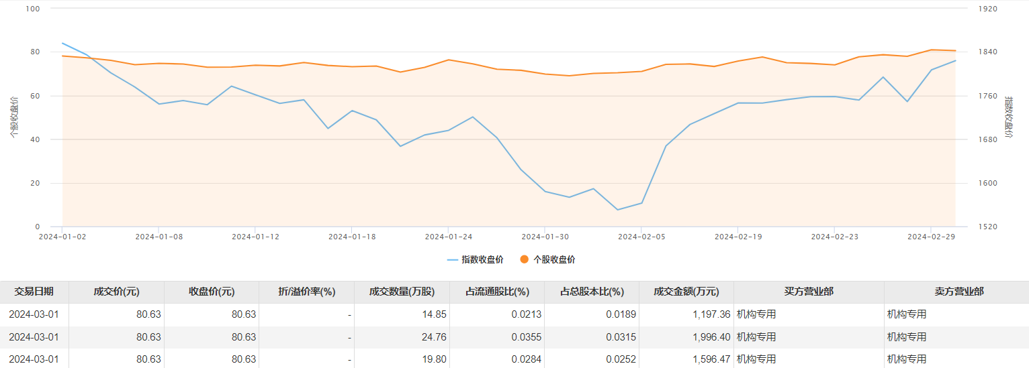This screenshot has width=1029, height=368.
Task: Click the 成交价(元) column header
Action: [x=116, y=292]
